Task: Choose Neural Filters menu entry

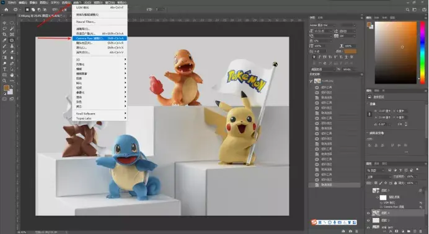Action: (100, 22)
